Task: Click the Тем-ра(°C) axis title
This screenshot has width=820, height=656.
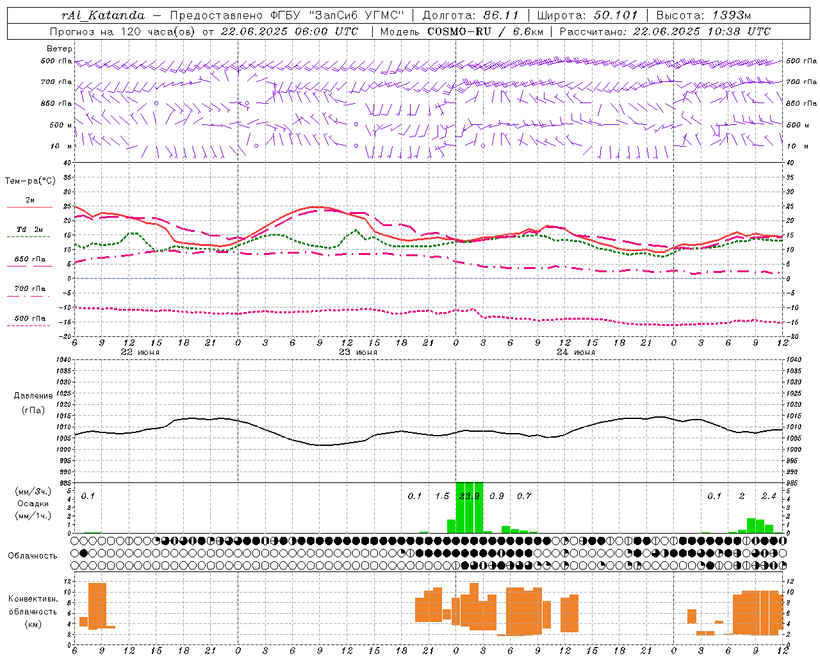Action: (30, 181)
